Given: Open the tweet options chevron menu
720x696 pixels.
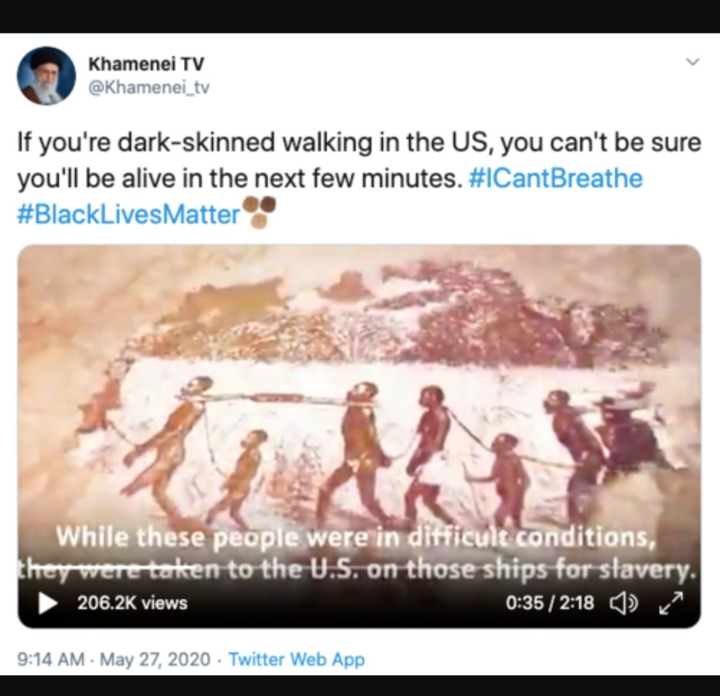Looking at the screenshot, I should coord(693,61).
